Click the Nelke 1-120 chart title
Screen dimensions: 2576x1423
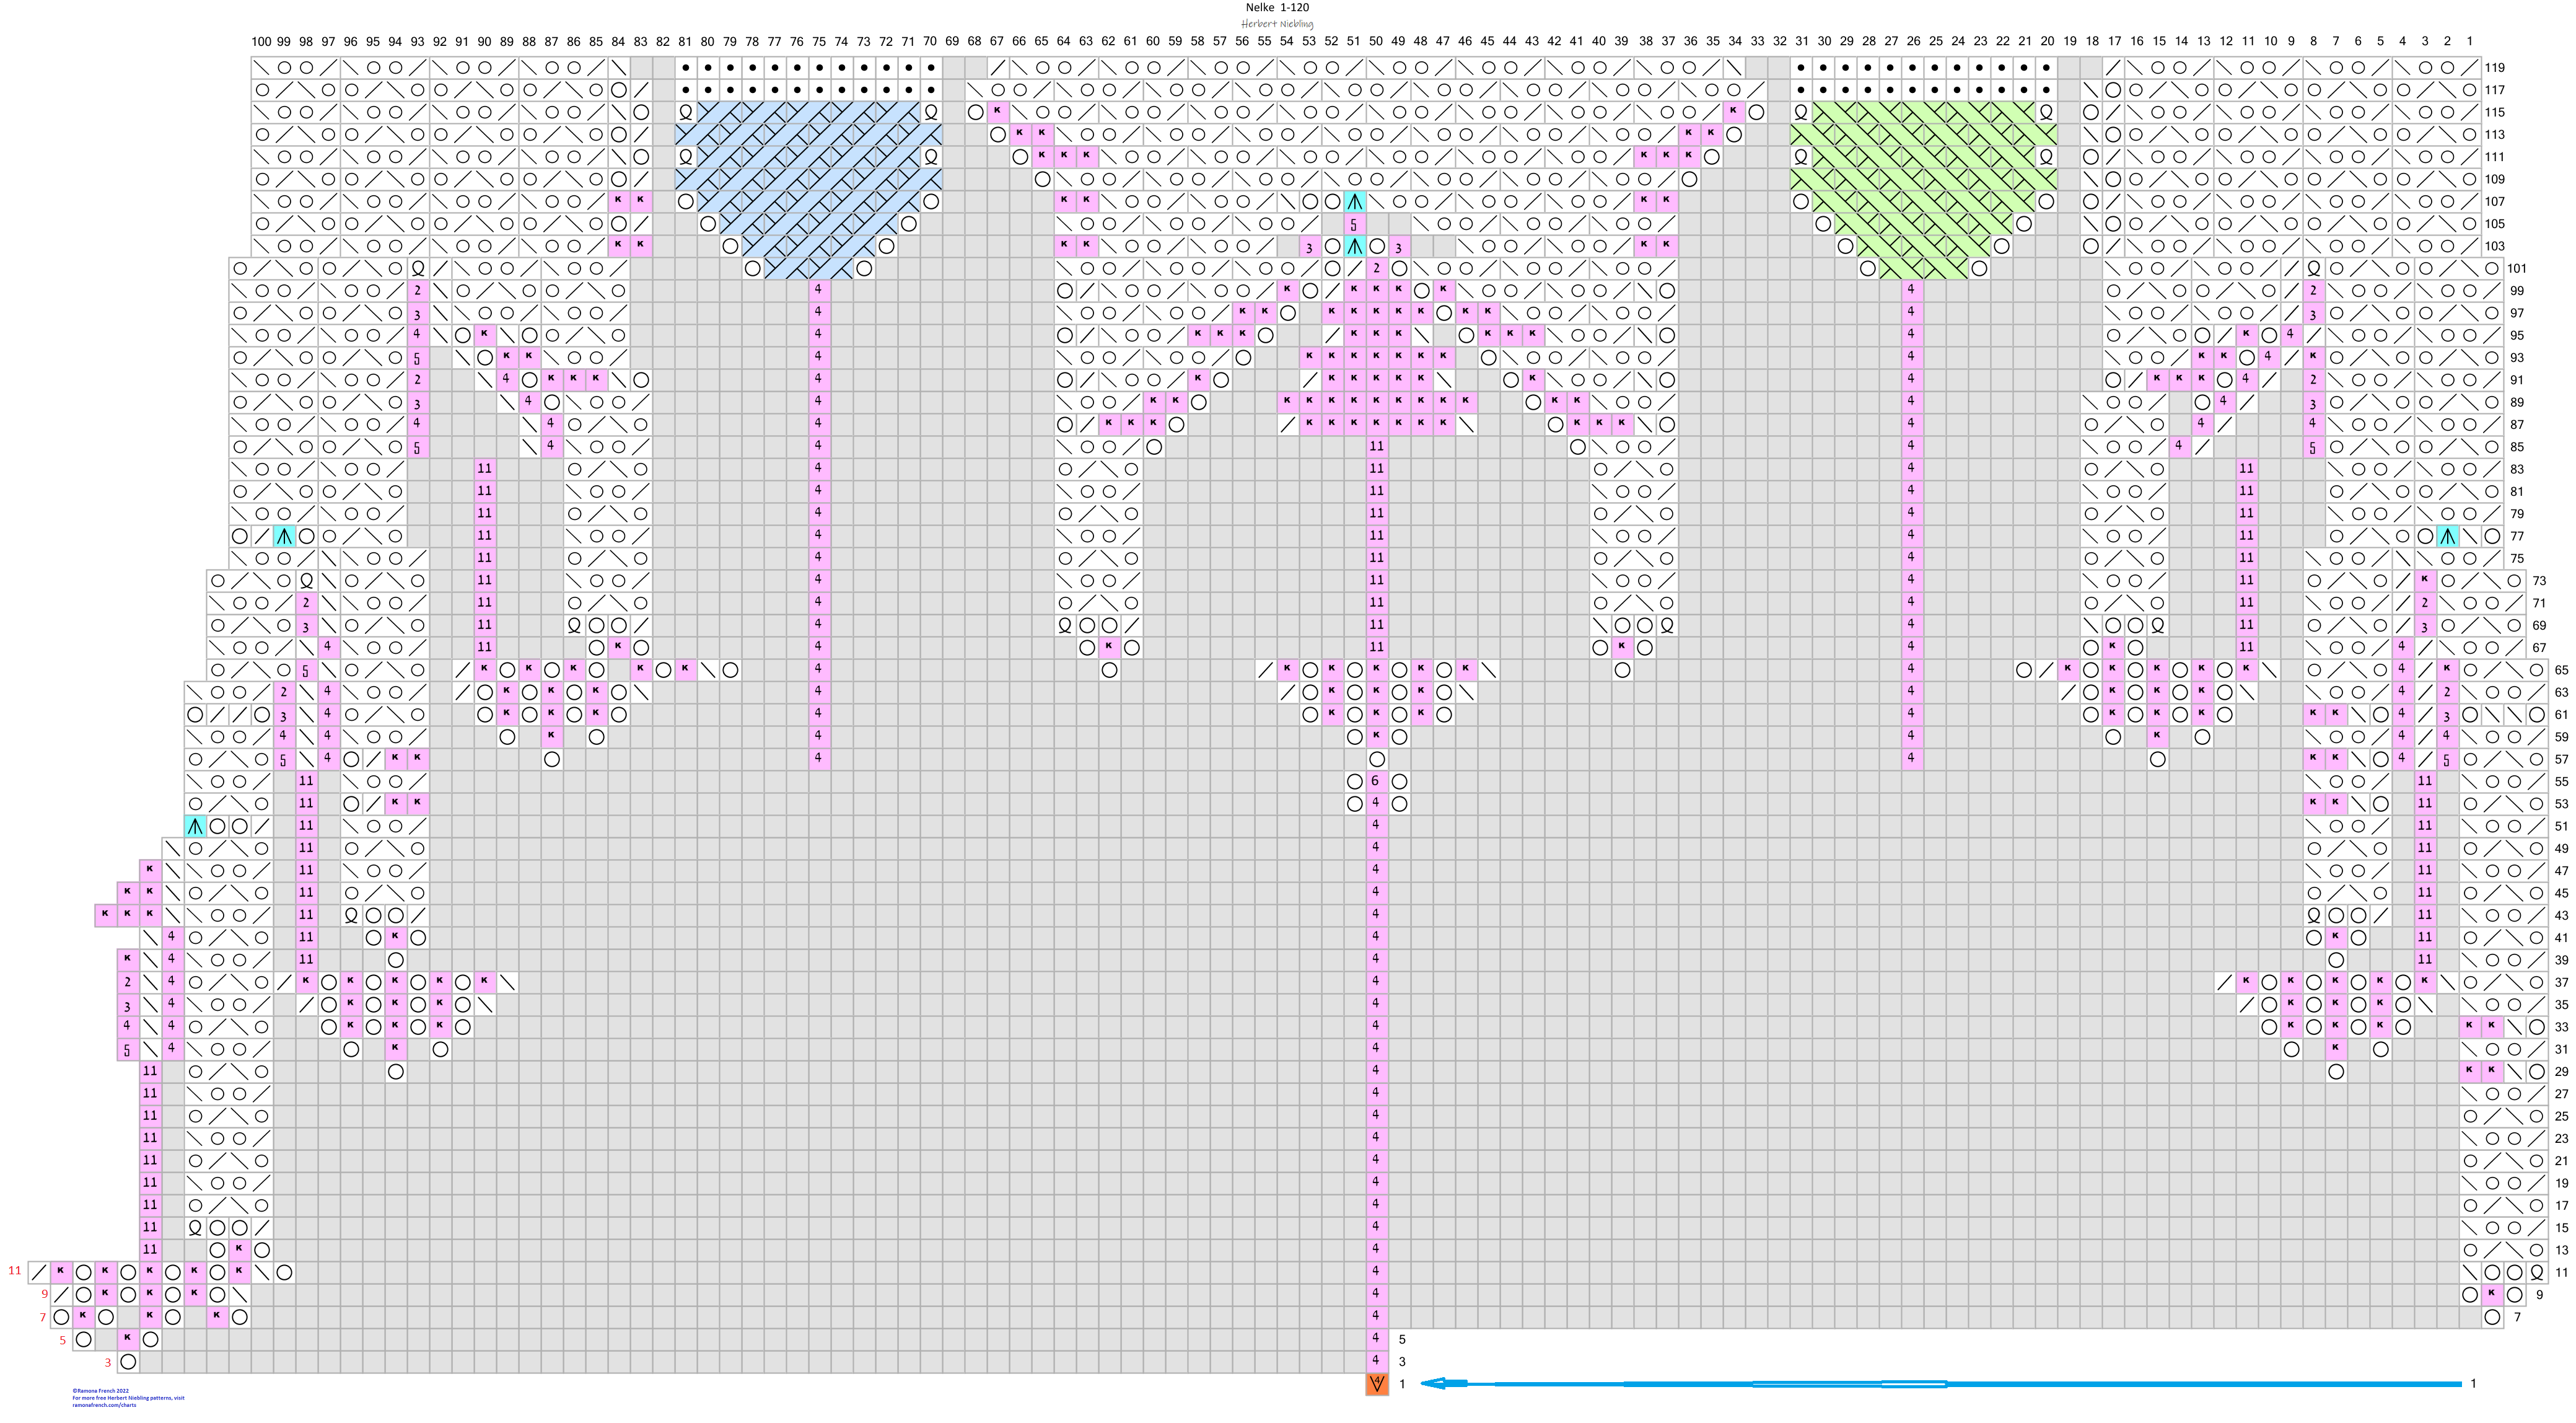tap(1277, 8)
